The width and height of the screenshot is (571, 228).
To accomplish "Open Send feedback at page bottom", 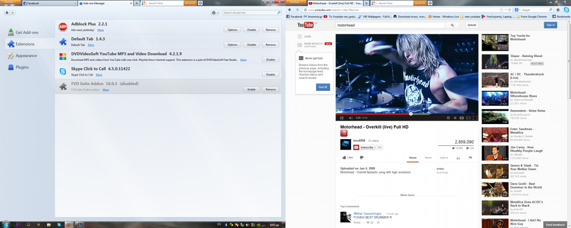I will [555, 225].
